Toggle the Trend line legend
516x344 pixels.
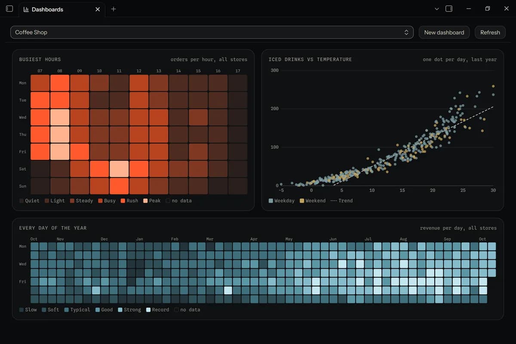point(341,201)
